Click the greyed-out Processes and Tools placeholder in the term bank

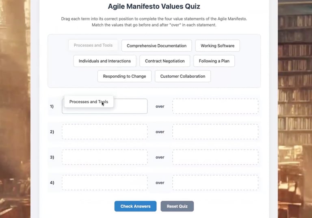[93, 45]
